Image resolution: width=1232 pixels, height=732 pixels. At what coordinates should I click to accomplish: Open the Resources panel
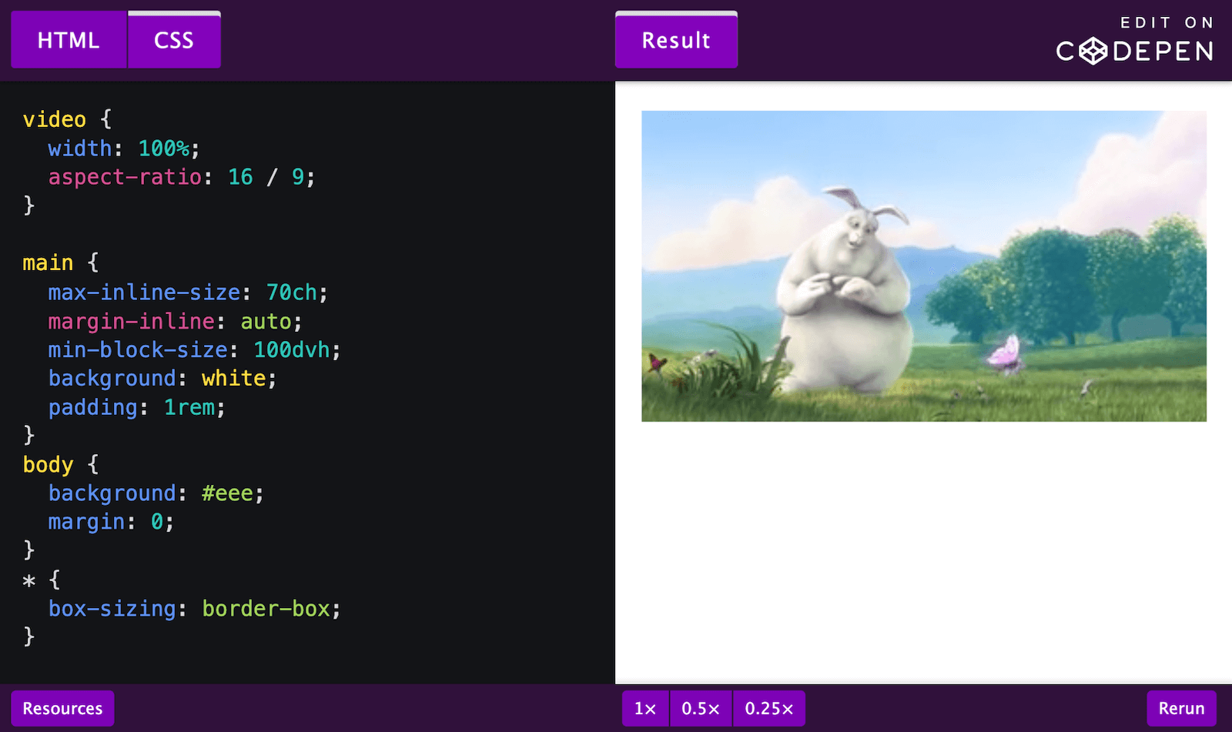62,708
